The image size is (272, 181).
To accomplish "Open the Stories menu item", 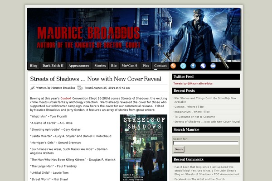I will click(100, 66).
